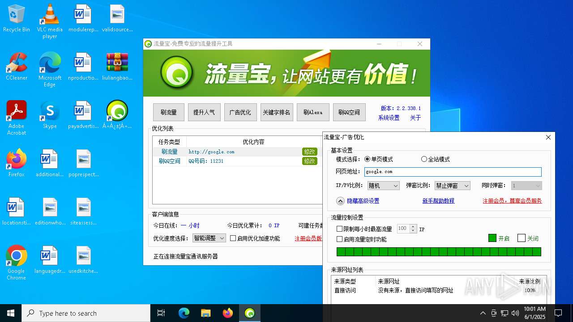Screen dimensions: 573x322
Task: Open the Windows Start menu
Action: click(x=11, y=313)
